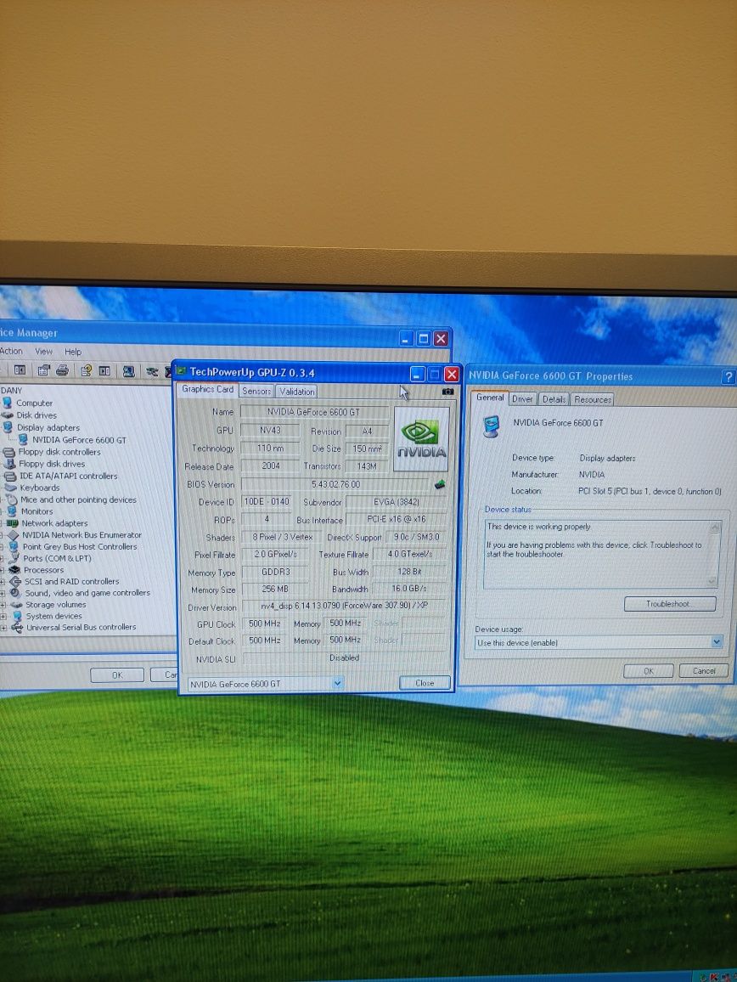737x982 pixels.
Task: Click the GPU-Z title bar app icon
Action: [181, 371]
